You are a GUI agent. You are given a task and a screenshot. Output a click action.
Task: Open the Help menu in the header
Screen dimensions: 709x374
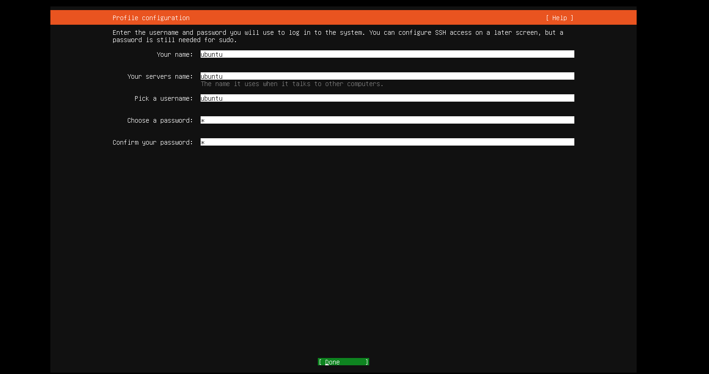[x=559, y=18]
